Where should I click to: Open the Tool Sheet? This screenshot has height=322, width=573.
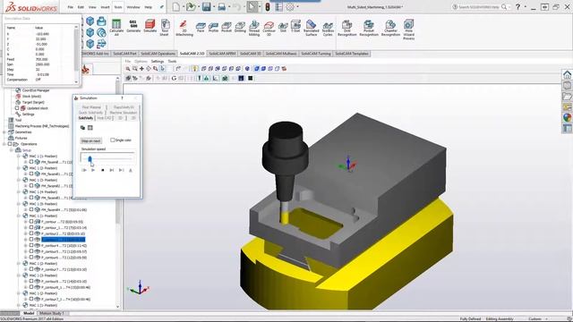coord(165,28)
